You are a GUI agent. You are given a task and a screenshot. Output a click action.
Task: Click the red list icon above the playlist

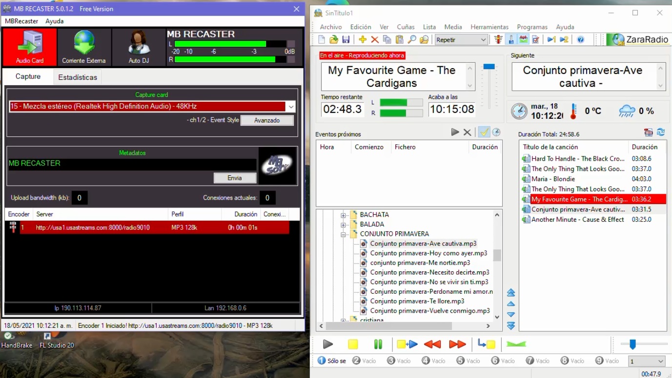[x=649, y=132]
